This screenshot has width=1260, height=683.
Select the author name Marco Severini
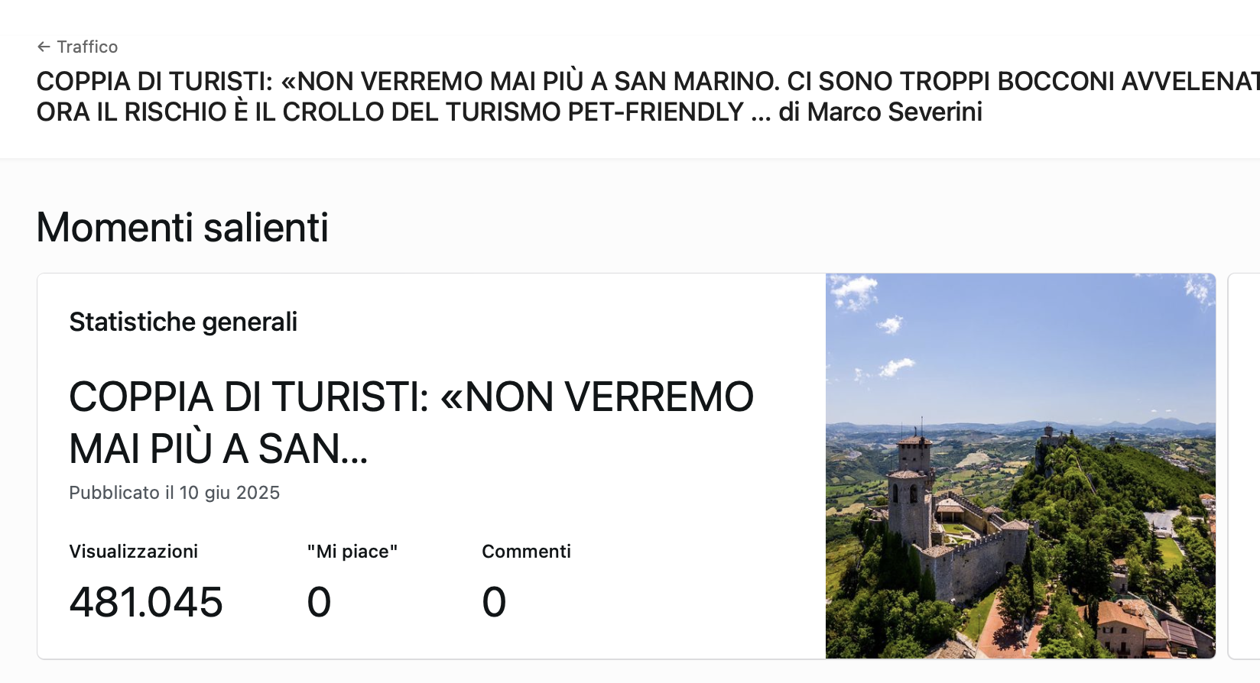pyautogui.click(x=895, y=112)
